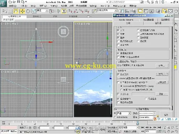Select the Select and Scale tool
The height and width of the screenshot is (134, 179).
tap(34, 11)
